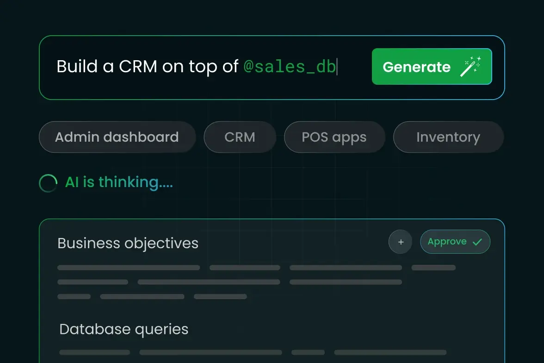Select the Database queries heading

[124, 329]
